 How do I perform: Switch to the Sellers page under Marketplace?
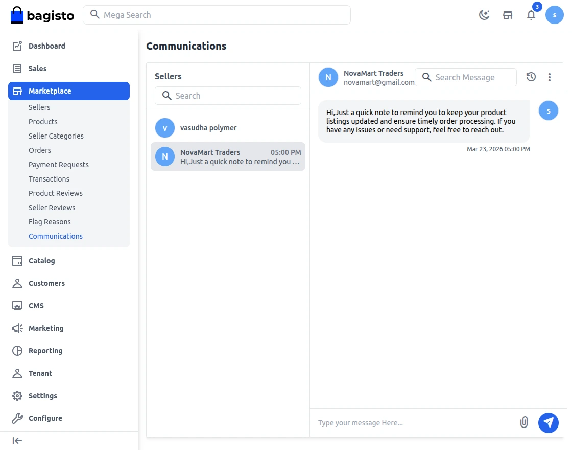39,107
